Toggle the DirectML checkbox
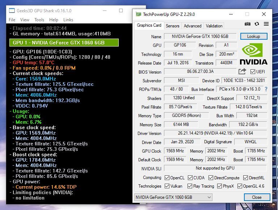This screenshot has width=278, height=210. point(245,178)
